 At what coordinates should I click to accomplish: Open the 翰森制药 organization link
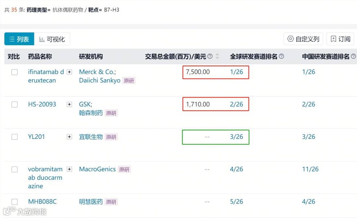(x=91, y=113)
